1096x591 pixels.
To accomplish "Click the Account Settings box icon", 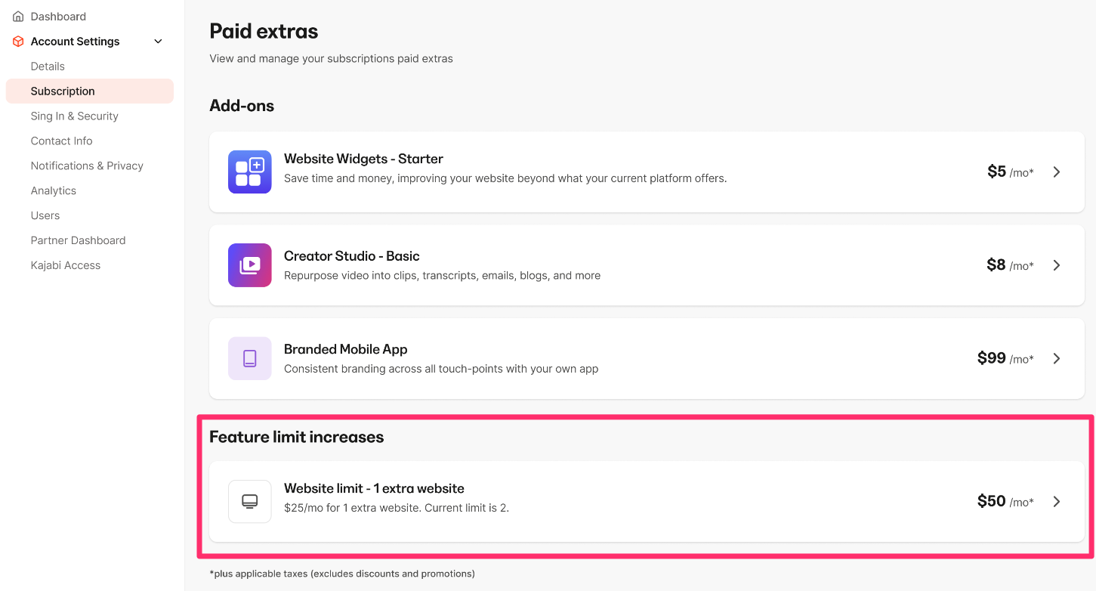I will point(17,41).
